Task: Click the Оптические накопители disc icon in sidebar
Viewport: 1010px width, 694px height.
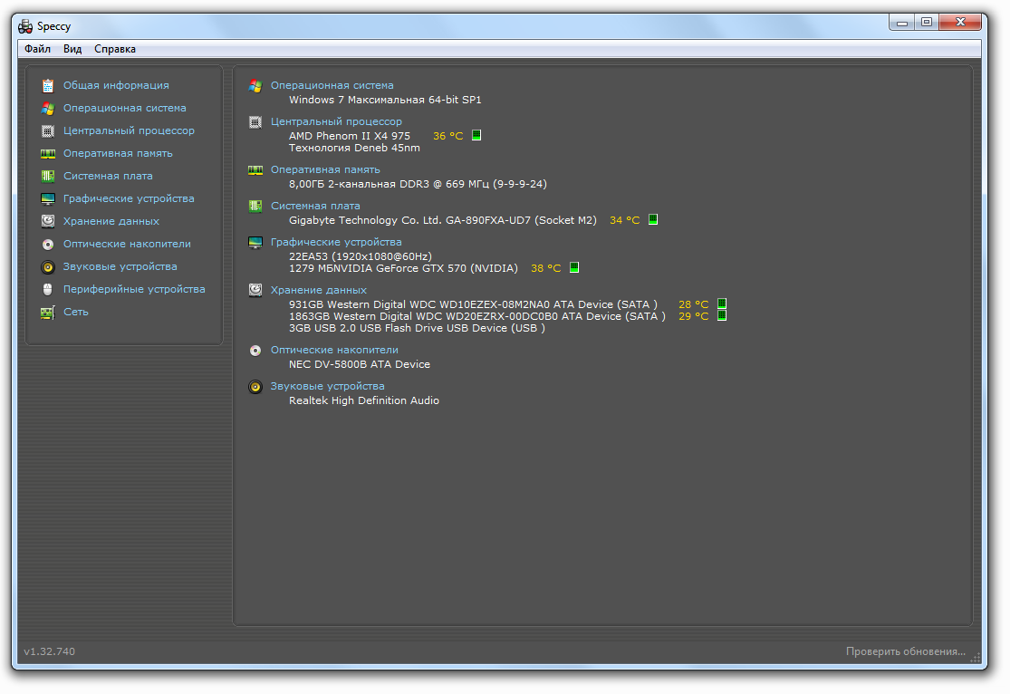Action: (x=48, y=245)
